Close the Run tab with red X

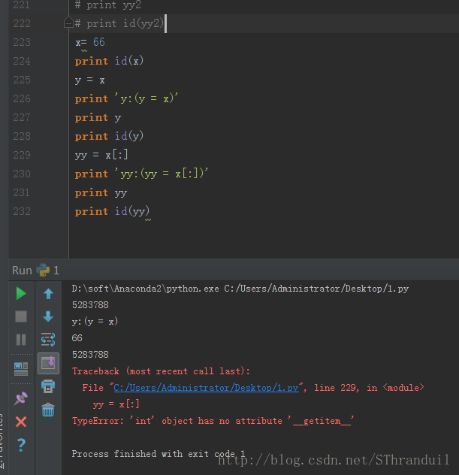pos(21,422)
